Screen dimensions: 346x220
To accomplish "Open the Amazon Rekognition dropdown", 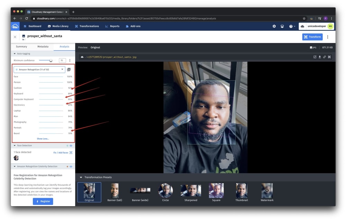I will coord(39,70).
